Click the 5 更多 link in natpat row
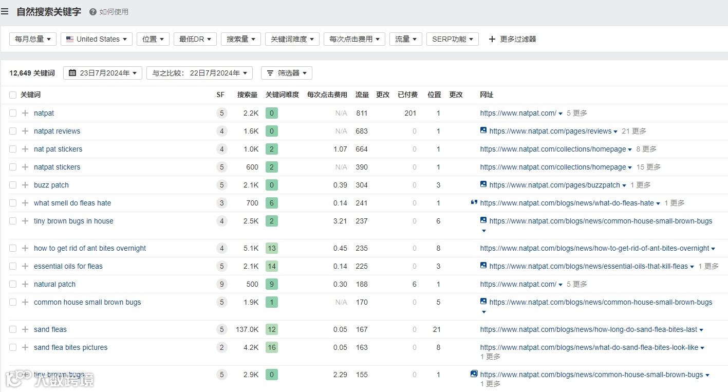 point(577,113)
